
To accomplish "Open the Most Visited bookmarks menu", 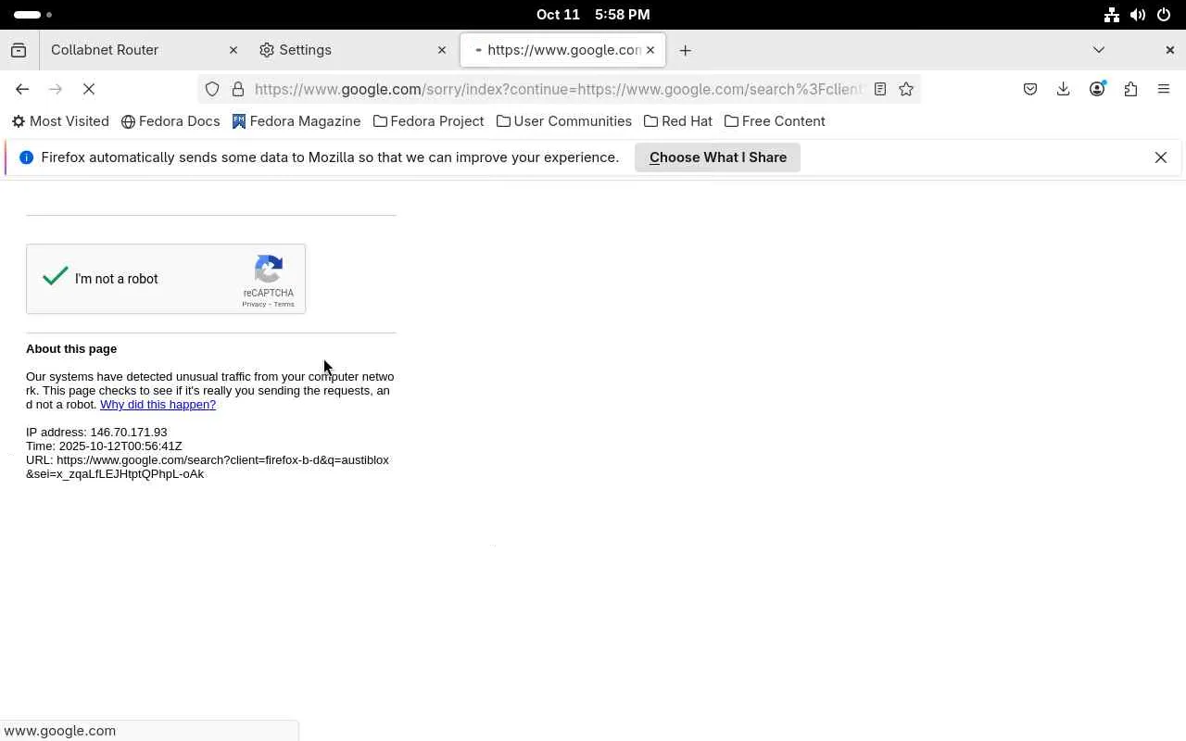I will 60,121.
